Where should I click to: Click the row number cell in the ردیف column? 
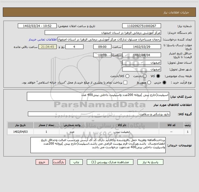coord(188,132)
